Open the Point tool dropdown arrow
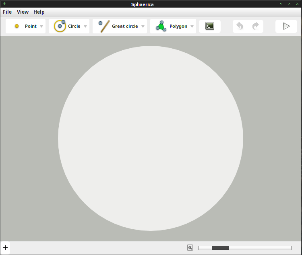 click(41, 27)
